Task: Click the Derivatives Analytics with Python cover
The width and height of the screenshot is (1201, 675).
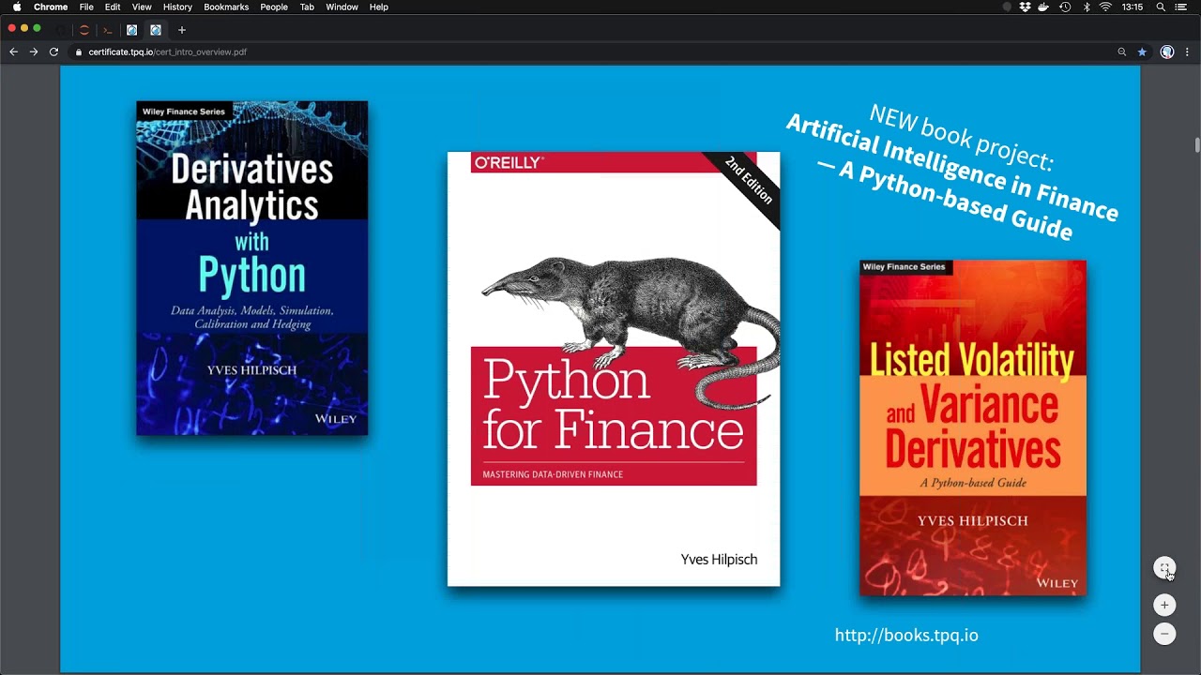Action: [252, 268]
